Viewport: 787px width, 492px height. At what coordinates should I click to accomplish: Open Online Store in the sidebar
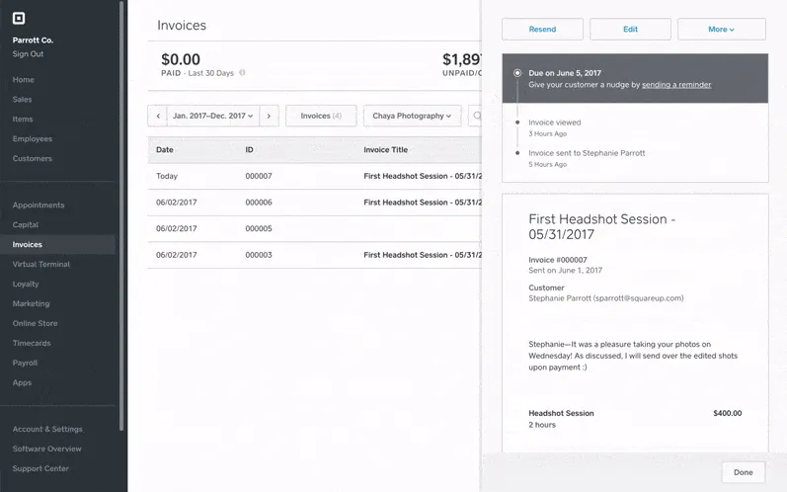[x=35, y=323]
